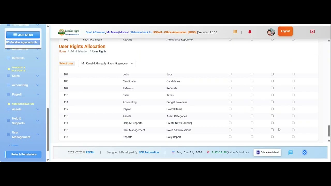Tick second checkbox in Candidates row 108
The width and height of the screenshot is (331, 186).
(252, 81)
